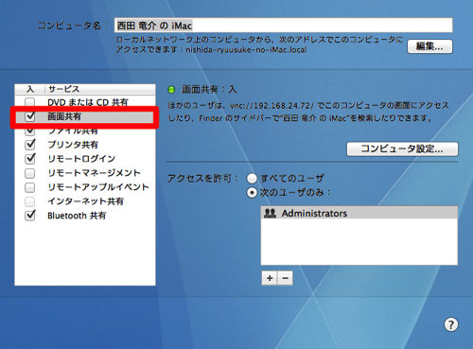
Task: Select リモートアップルイベント service label
Action: tap(98, 187)
